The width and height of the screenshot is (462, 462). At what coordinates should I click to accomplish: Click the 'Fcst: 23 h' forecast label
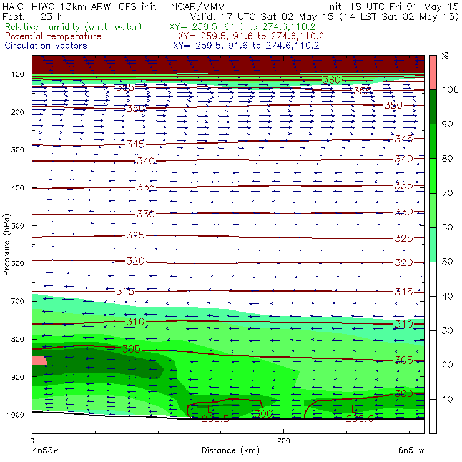pos(32,16)
